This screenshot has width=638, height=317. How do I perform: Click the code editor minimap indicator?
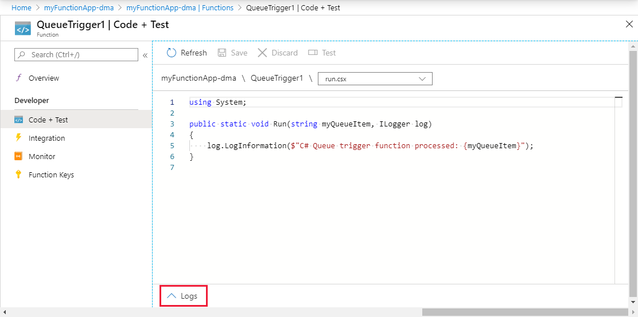pos(619,98)
